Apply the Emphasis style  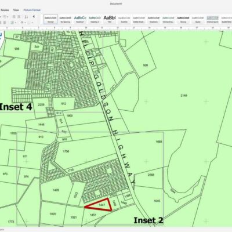coord(154,19)
